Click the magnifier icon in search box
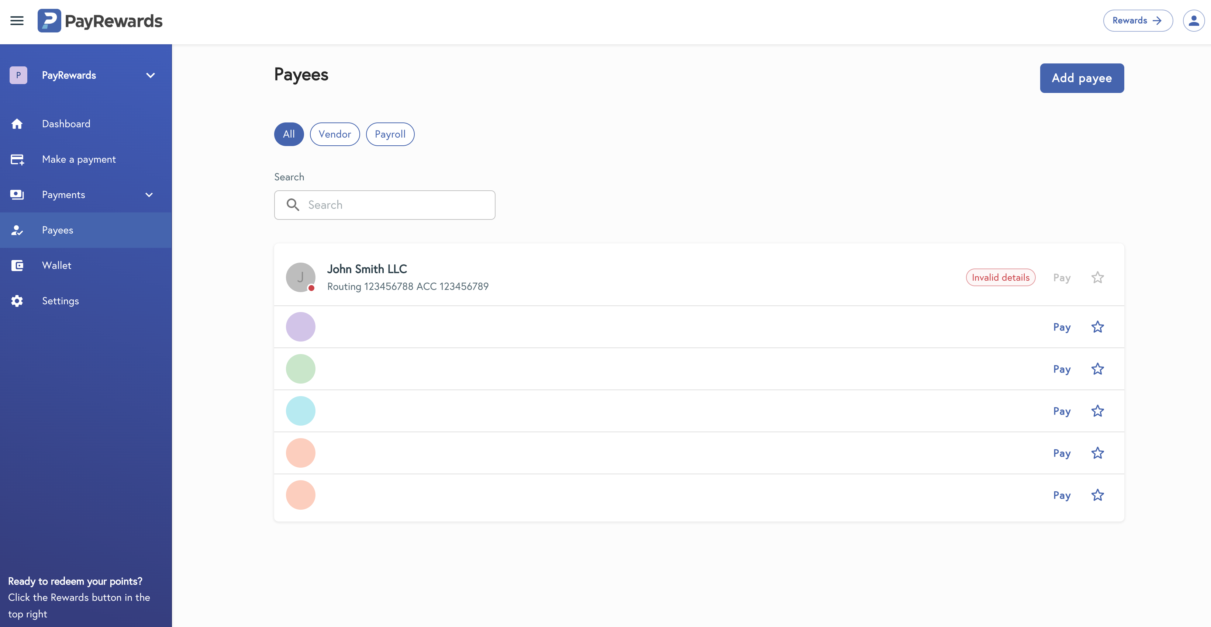Viewport: 1211px width, 627px height. (x=293, y=205)
